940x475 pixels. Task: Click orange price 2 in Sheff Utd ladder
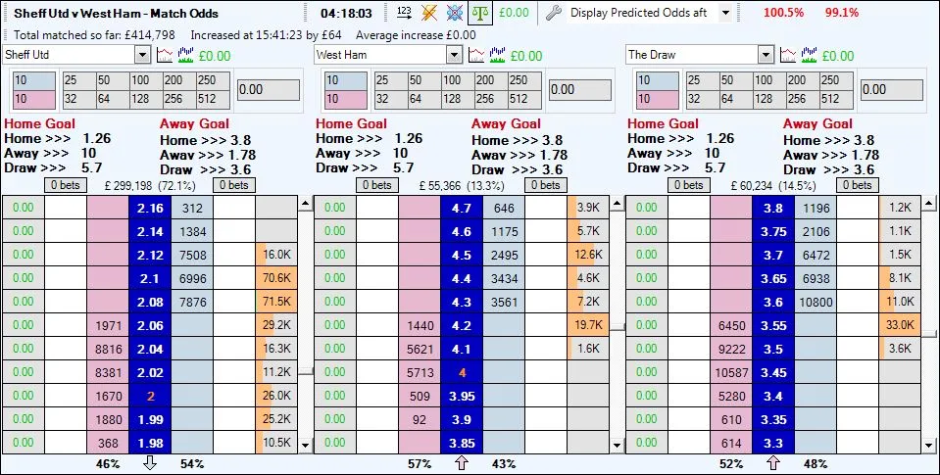[x=150, y=396]
